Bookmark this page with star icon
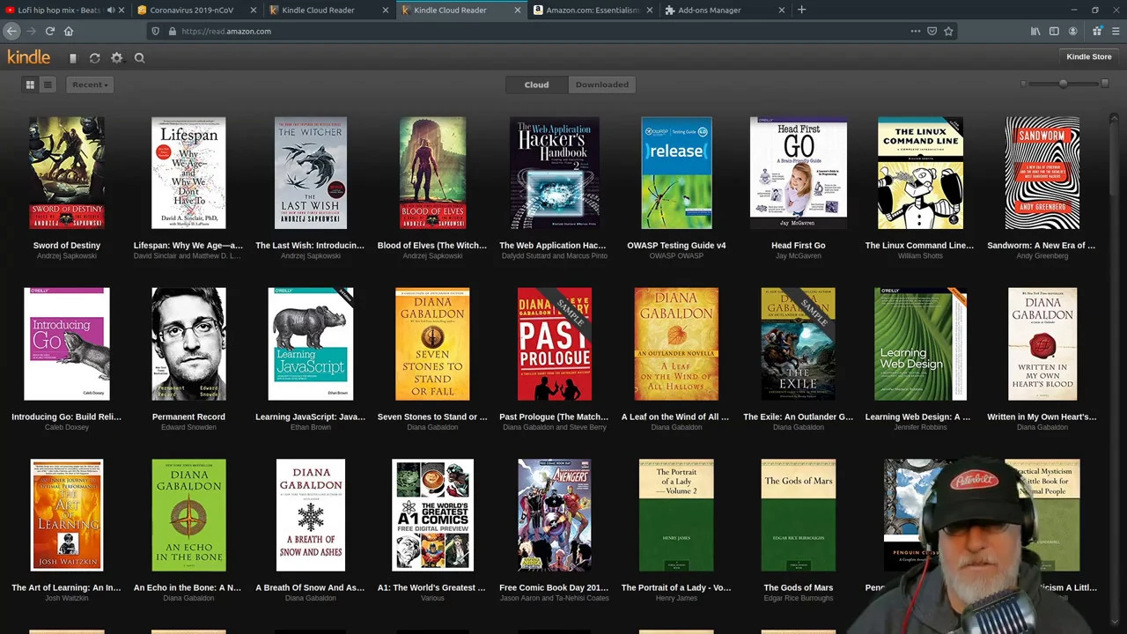 (948, 31)
